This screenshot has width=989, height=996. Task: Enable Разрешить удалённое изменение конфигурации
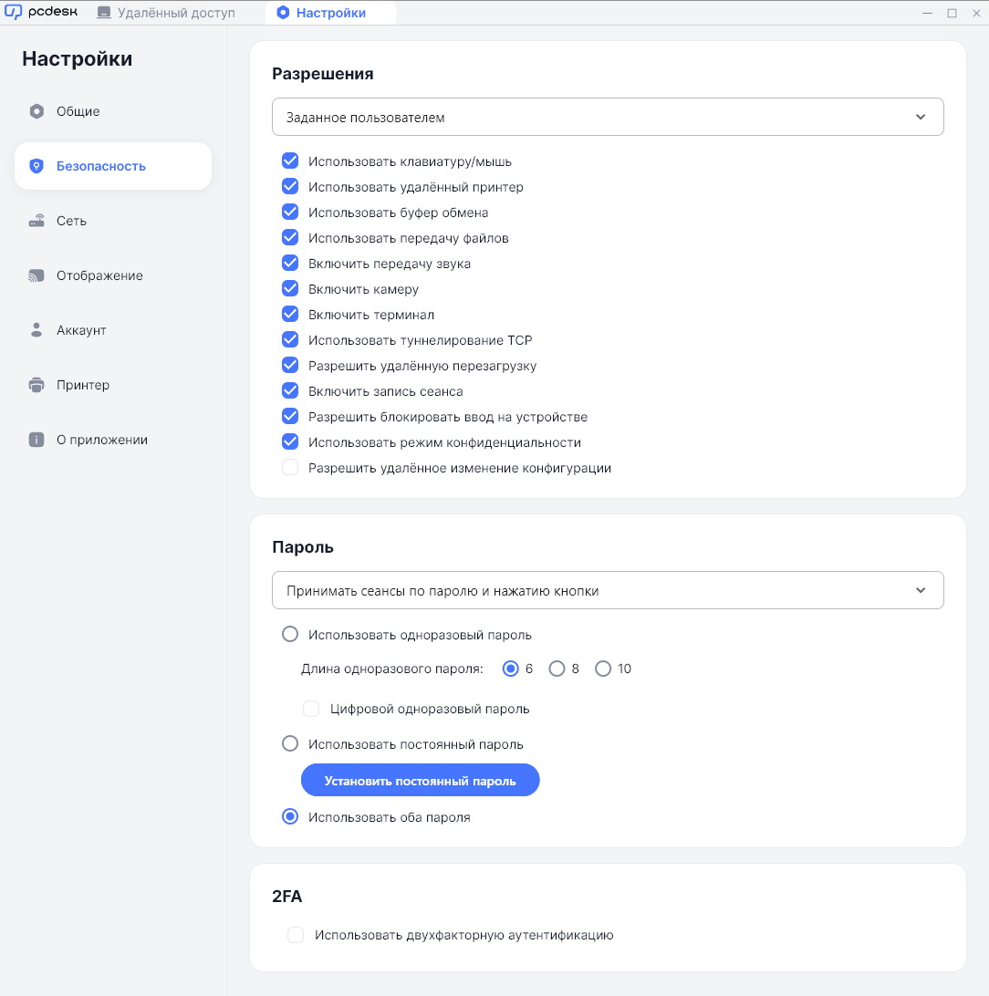pos(290,468)
